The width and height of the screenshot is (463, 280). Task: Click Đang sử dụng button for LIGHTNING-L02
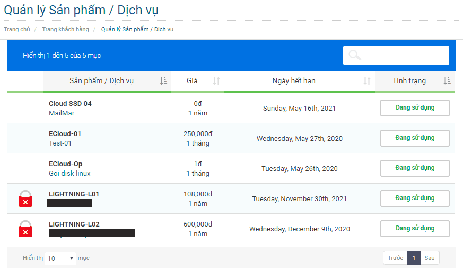pos(415,229)
